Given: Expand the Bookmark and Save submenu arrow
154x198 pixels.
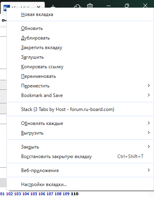Looking at the screenshot, I should point(149,95).
